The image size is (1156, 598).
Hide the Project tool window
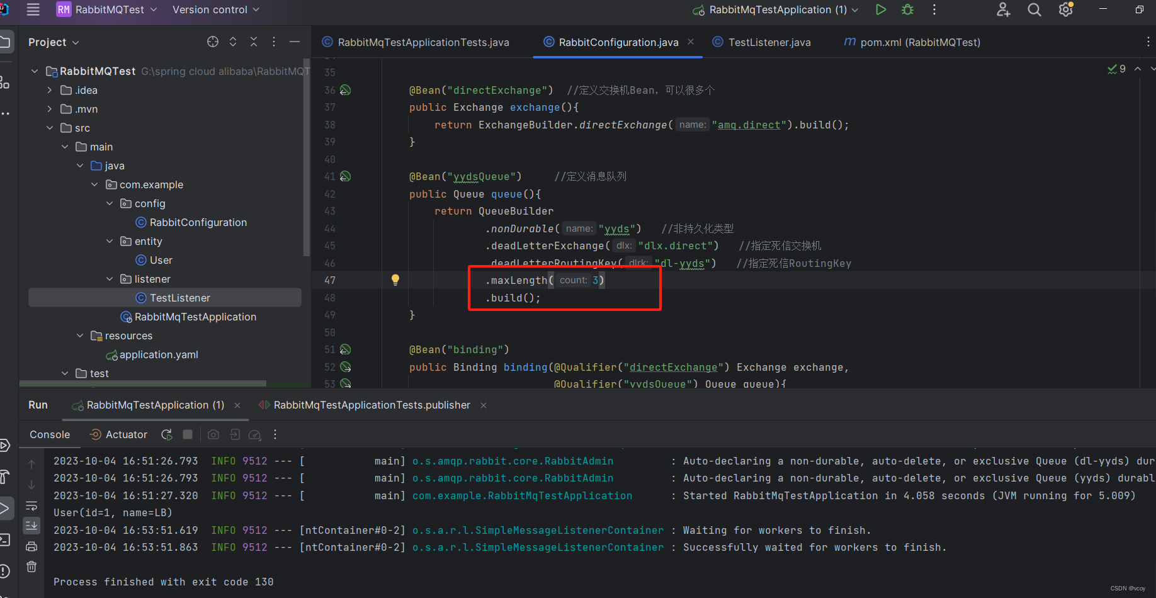click(x=294, y=42)
